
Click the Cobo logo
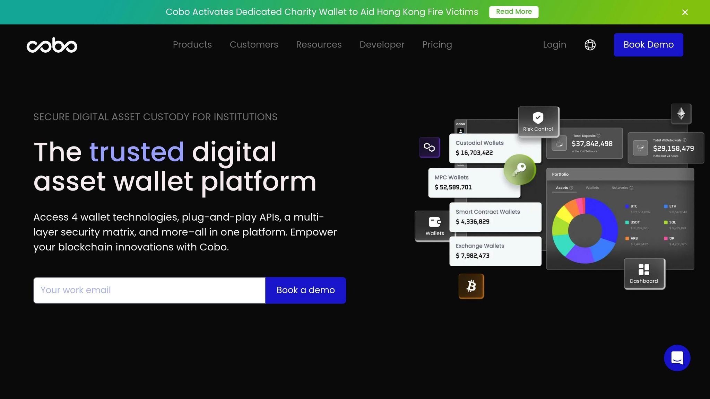(x=52, y=45)
